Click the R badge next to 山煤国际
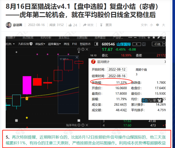The width and height of the screenshot is (175, 148). point(137,44)
